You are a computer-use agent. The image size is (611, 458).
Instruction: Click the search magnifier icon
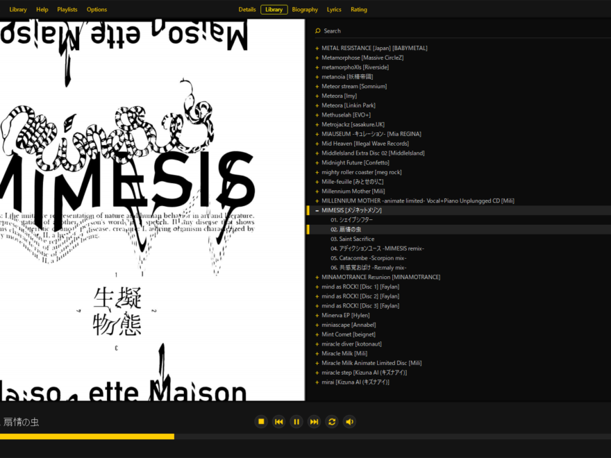coord(317,31)
